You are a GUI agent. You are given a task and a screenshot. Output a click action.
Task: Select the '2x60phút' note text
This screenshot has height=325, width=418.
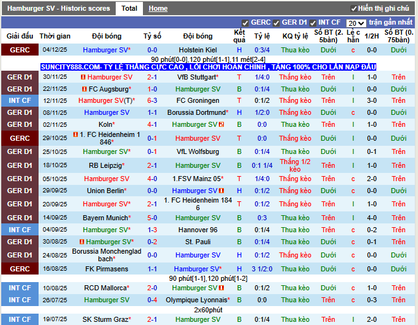pyautogui.click(x=208, y=310)
